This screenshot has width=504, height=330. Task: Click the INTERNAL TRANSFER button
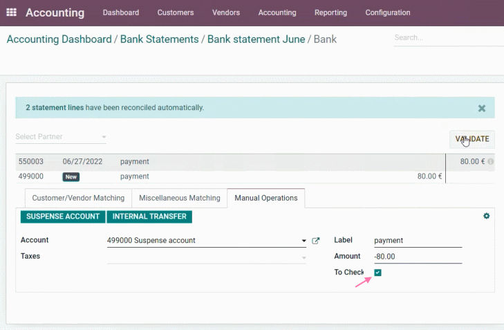pos(149,217)
